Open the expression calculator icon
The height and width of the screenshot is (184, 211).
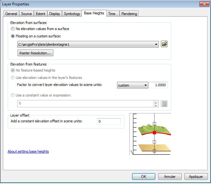[x=164, y=104]
